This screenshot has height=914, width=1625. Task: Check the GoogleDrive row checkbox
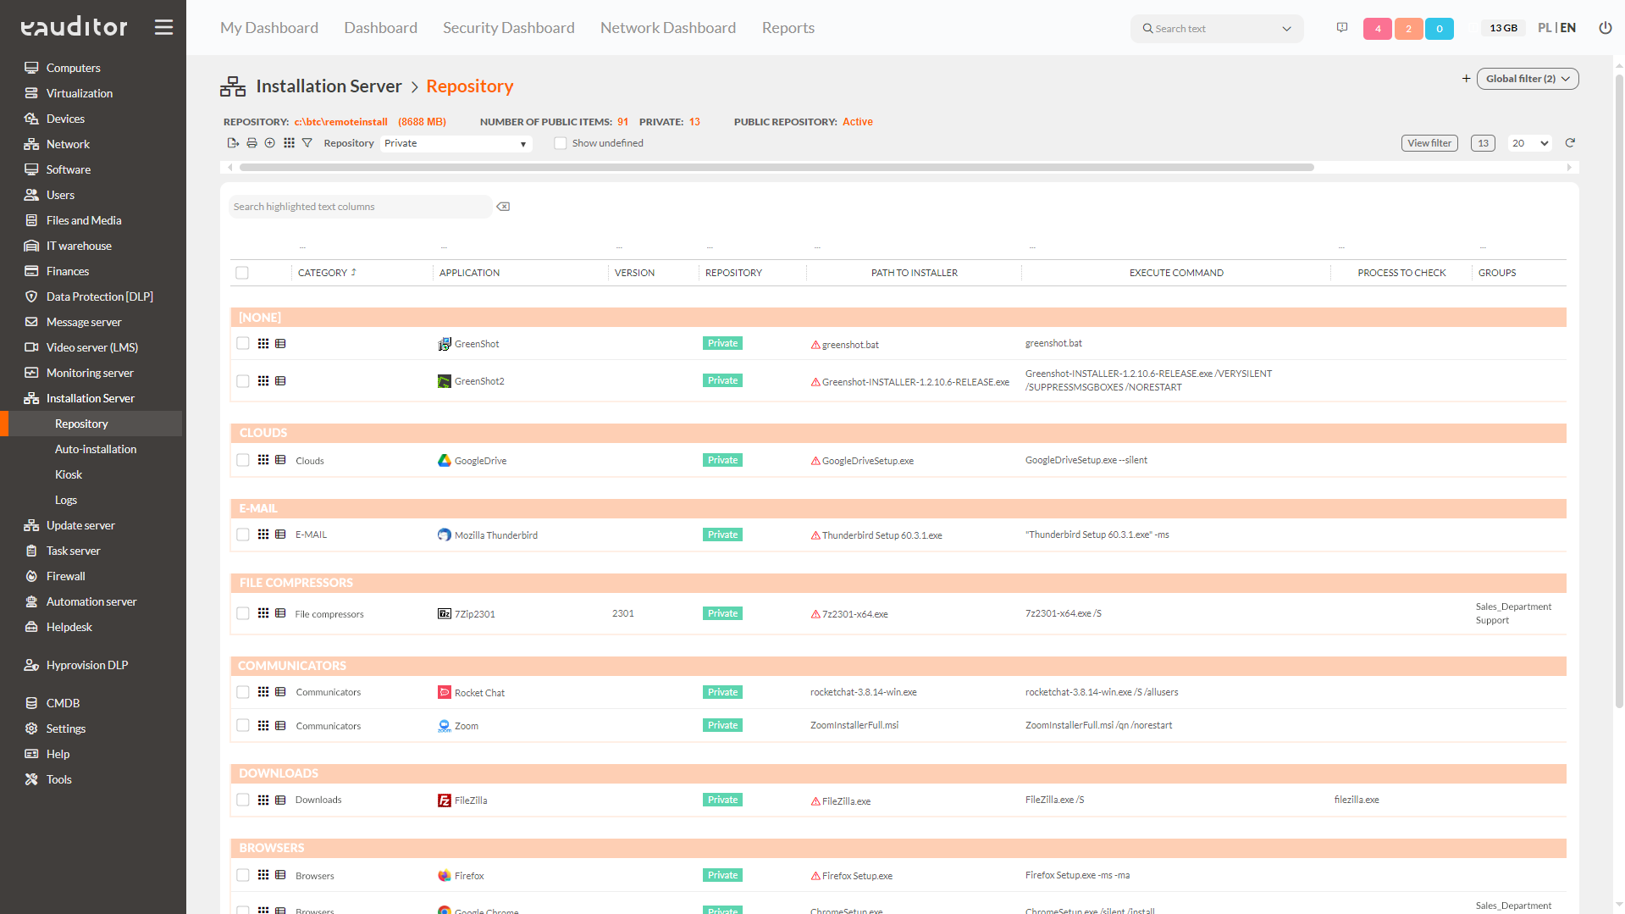[x=243, y=460]
